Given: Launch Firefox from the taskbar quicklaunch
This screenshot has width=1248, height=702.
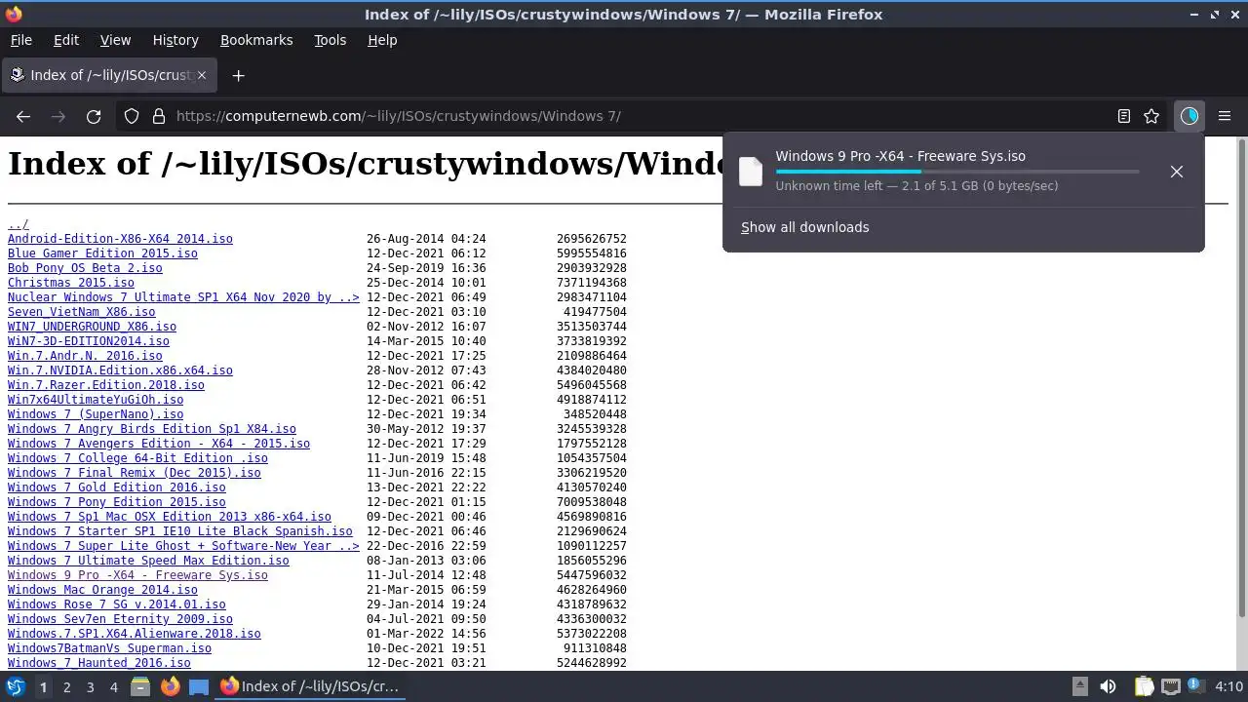Looking at the screenshot, I should click(170, 686).
